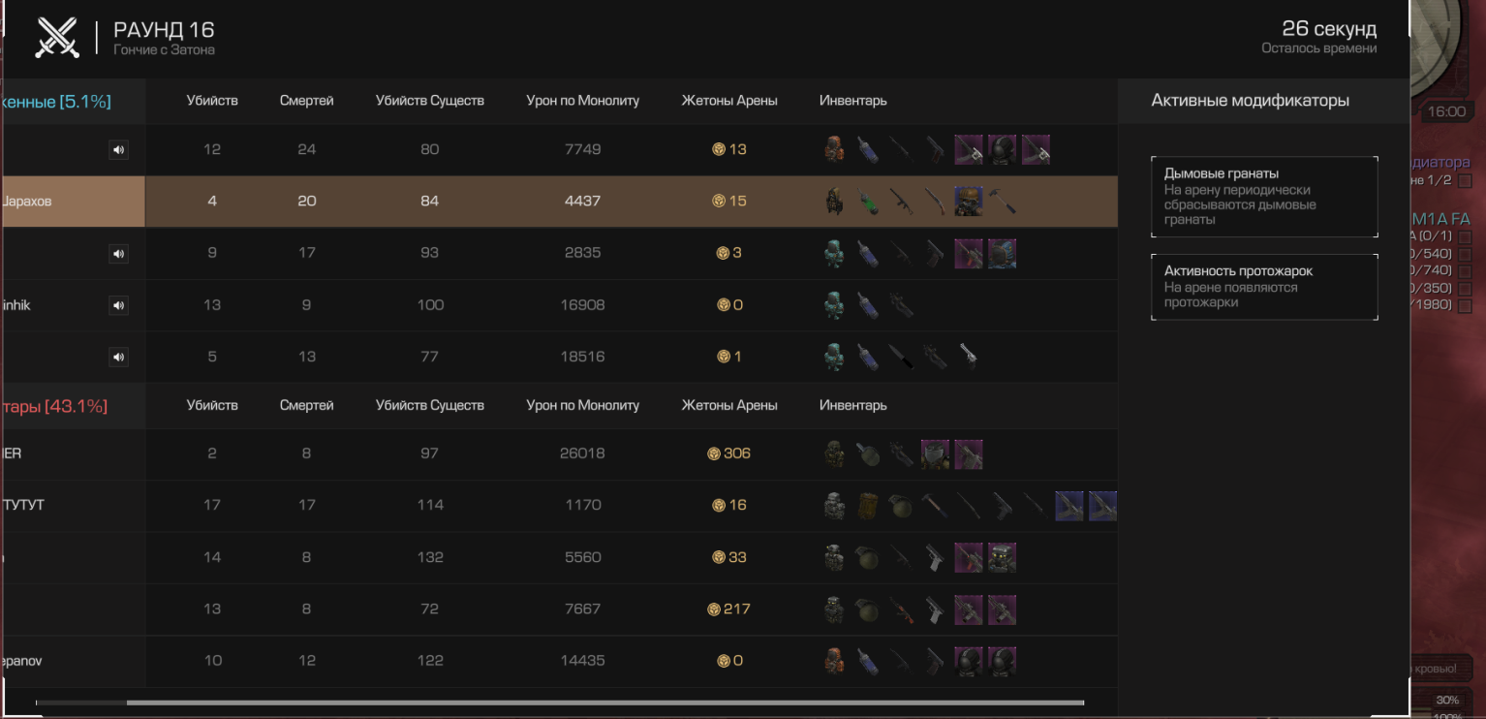The height and width of the screenshot is (719, 1486).
Task: Select the AK rifle in the 217-token row
Action: click(902, 610)
